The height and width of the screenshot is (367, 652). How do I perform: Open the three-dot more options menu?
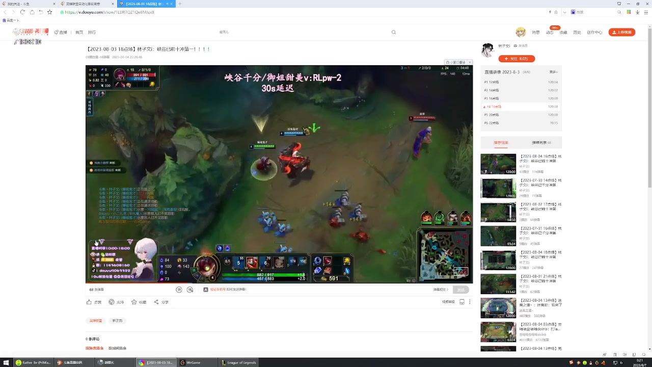pyautogui.click(x=470, y=302)
